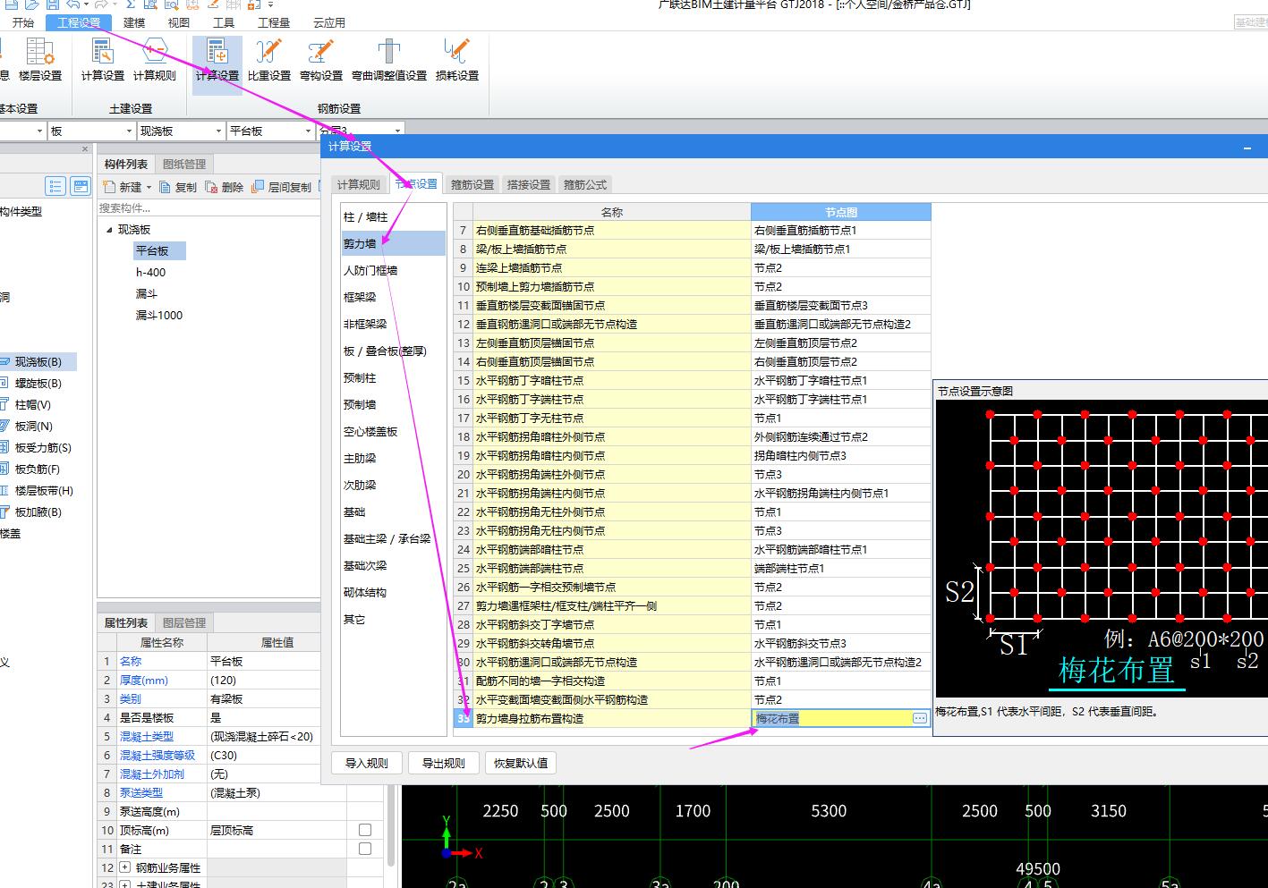Screen dimensions: 1268x888
Task: Switch to 箍筋设置 tab in dialog
Action: tap(472, 184)
